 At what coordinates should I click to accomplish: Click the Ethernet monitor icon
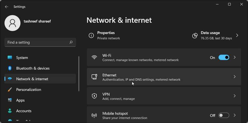94,77
